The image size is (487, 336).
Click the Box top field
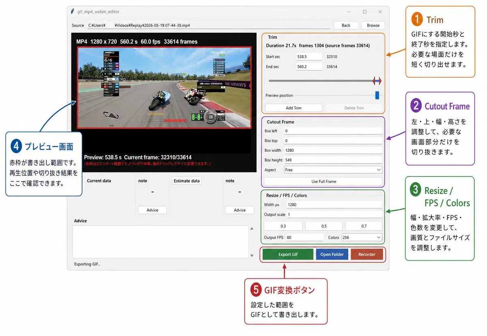(x=333, y=141)
